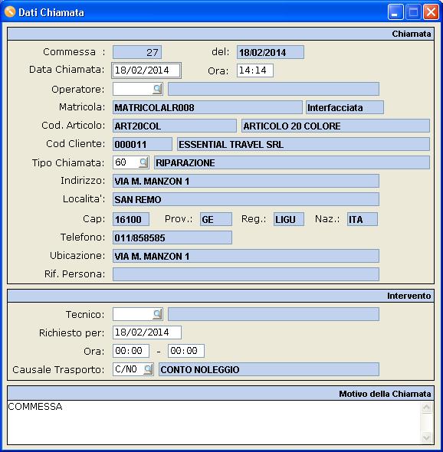This screenshot has height=452, width=443.
Task: Open the Causale Trasporto lookup magnifier icon
Action: (148, 369)
